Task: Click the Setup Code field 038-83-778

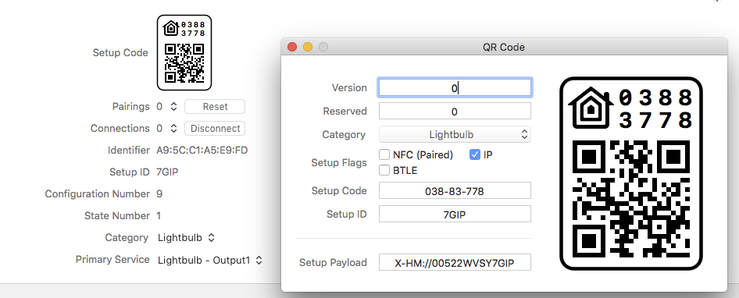Action: pyautogui.click(x=455, y=190)
